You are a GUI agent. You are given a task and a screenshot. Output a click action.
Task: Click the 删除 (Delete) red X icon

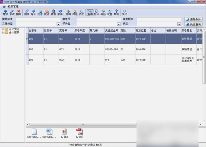pyautogui.click(x=19, y=12)
